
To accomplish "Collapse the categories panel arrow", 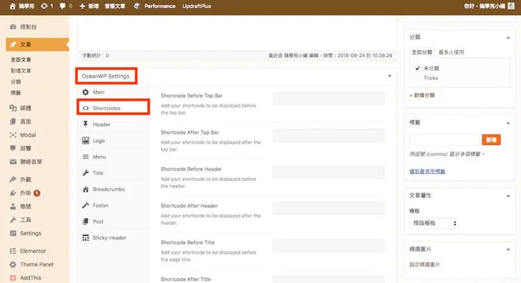I will pos(508,37).
